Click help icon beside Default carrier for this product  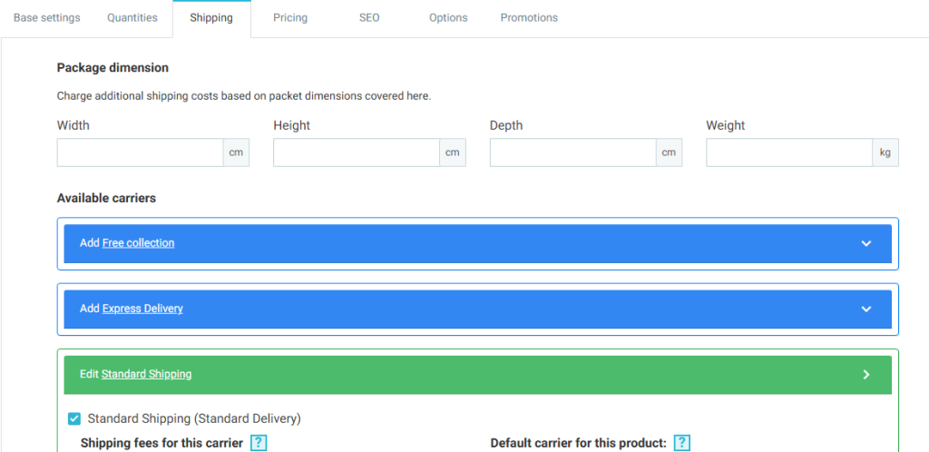[682, 443]
